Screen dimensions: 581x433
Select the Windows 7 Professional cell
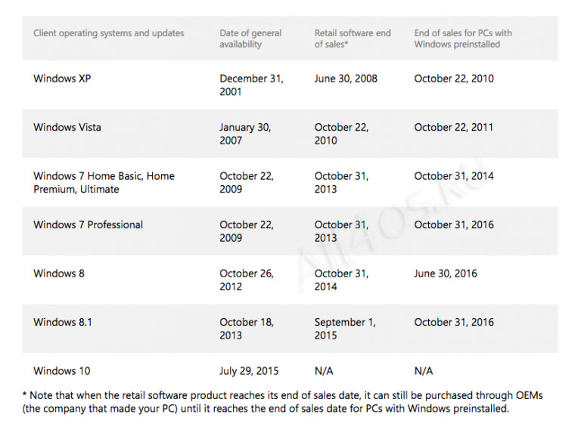89,224
